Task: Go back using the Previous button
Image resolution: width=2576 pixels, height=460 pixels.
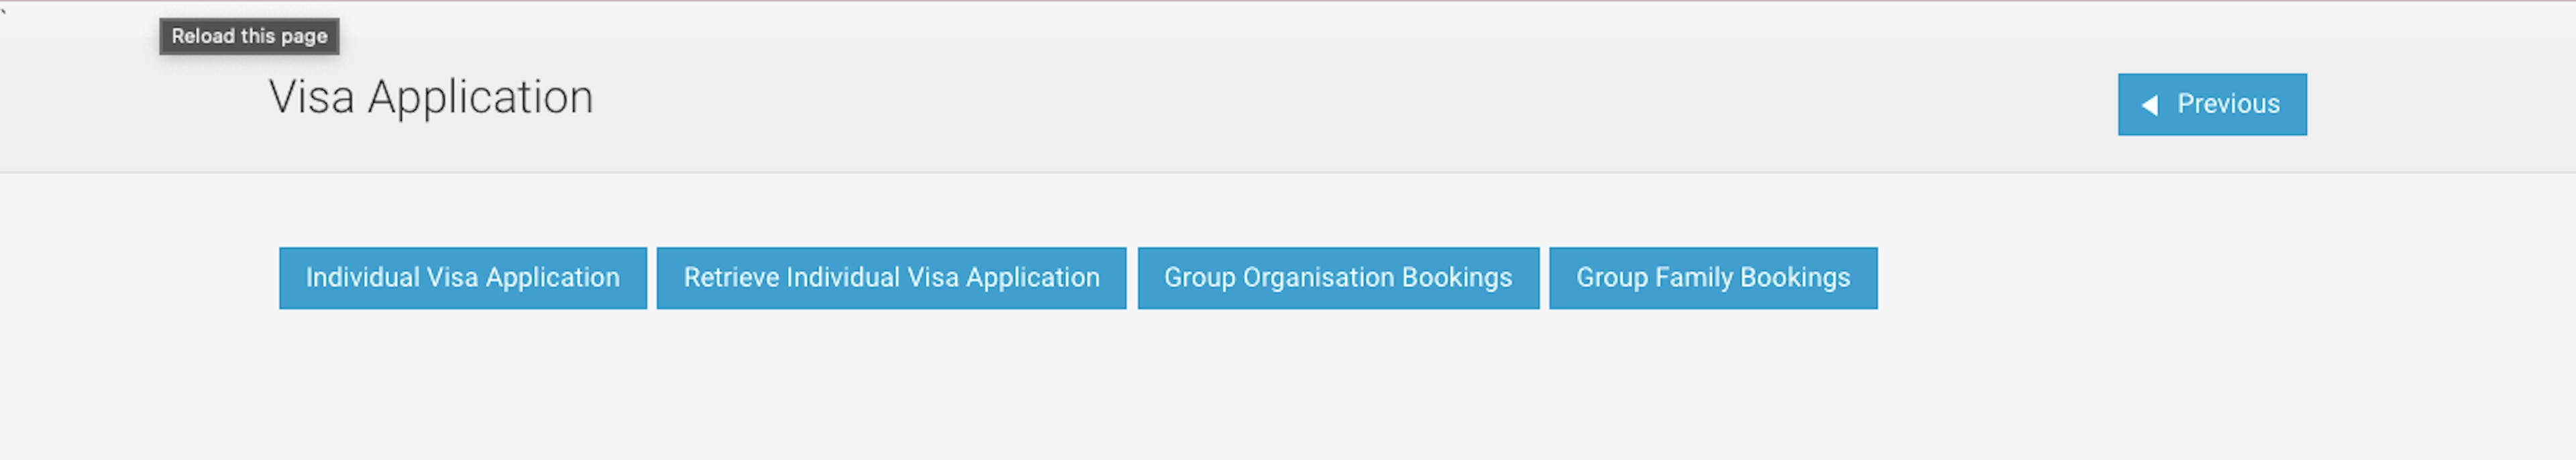Action: coord(2212,104)
